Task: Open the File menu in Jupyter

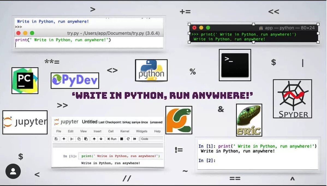Action: click(59, 131)
